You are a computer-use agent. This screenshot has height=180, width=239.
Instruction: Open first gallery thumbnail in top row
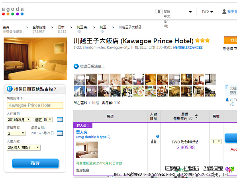[x=79, y=79]
